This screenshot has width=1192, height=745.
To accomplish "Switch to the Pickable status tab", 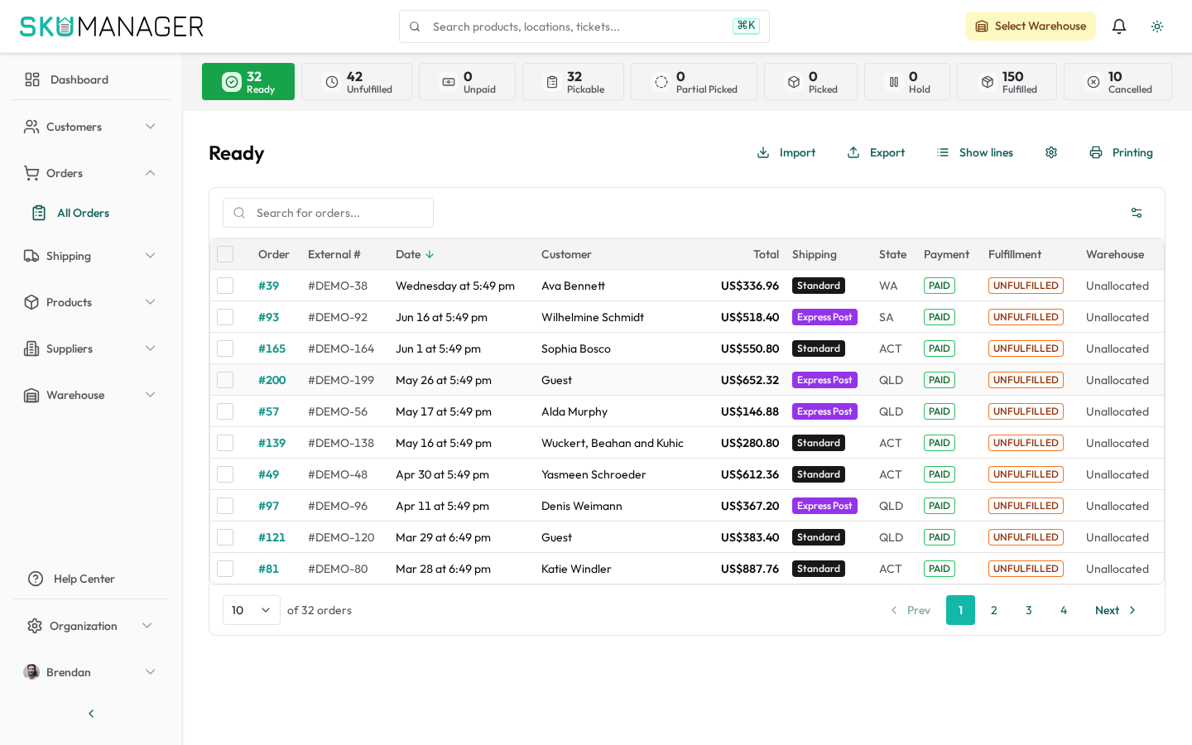I will pyautogui.click(x=573, y=82).
